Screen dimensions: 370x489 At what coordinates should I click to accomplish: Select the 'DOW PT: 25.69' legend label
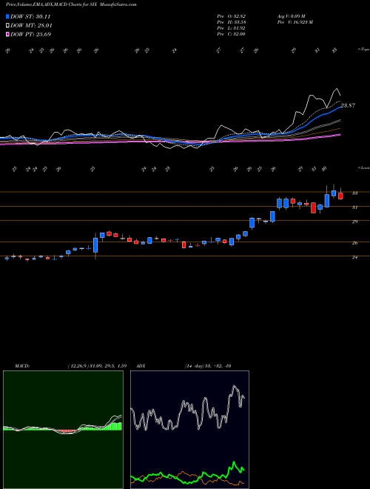tap(31, 34)
